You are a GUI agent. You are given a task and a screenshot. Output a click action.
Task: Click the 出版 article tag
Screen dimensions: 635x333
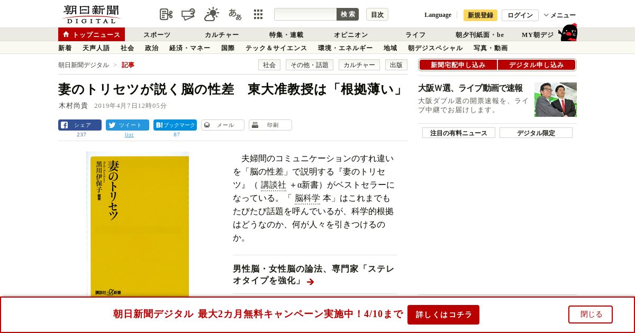[396, 65]
